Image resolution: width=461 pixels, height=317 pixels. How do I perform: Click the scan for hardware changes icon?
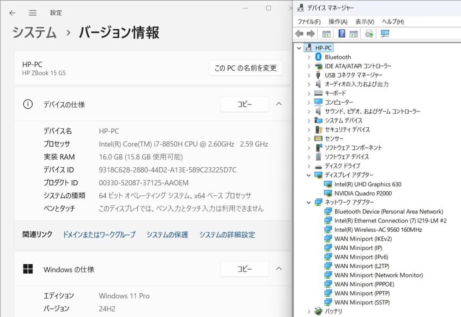click(369, 34)
